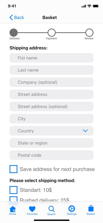Open the Country selection field
The image size is (103, 223).
pyautogui.click(x=51, y=131)
